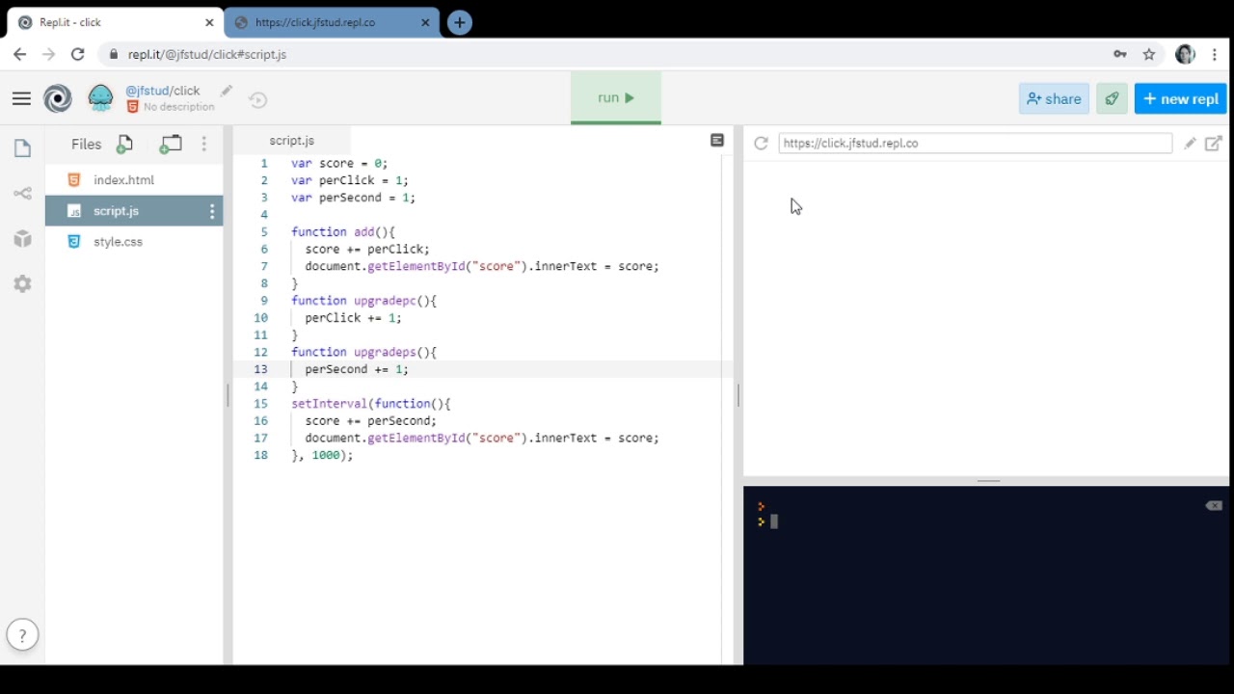This screenshot has height=694, width=1234.
Task: Click the @jfstud username link
Action: [x=148, y=91]
